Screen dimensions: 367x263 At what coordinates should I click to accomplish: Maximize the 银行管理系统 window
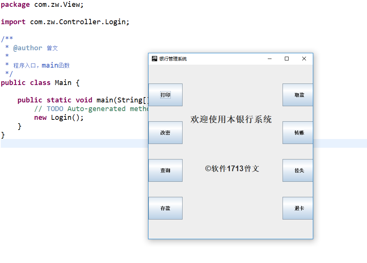287,59
